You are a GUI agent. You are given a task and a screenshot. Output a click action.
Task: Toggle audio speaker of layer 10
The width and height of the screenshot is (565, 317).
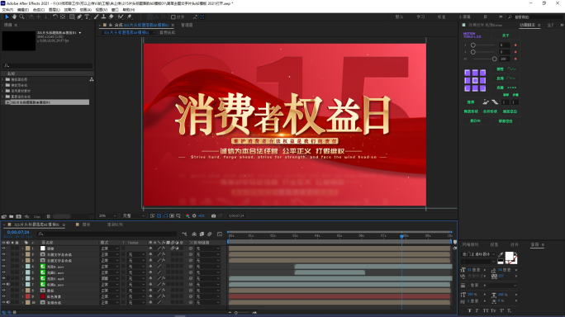click(x=8, y=303)
